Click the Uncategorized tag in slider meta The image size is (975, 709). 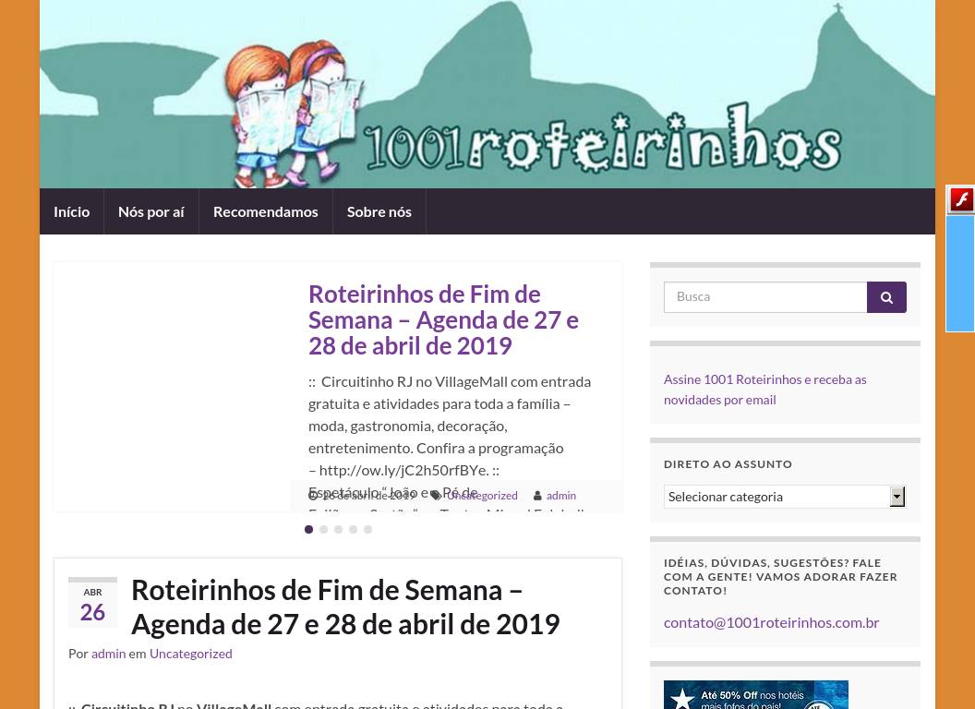[483, 496]
